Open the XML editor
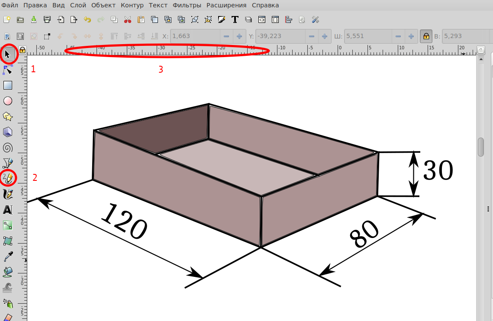Image resolution: width=493 pixels, height=321 pixels. [261, 20]
